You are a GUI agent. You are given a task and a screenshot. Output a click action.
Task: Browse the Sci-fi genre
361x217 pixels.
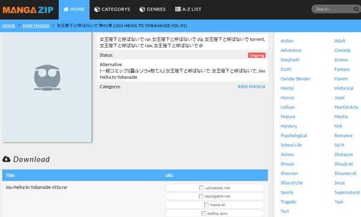[x=339, y=145]
